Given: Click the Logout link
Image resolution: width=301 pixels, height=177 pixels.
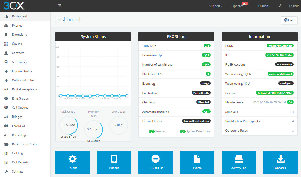Looking at the screenshot, I should tap(294, 6).
